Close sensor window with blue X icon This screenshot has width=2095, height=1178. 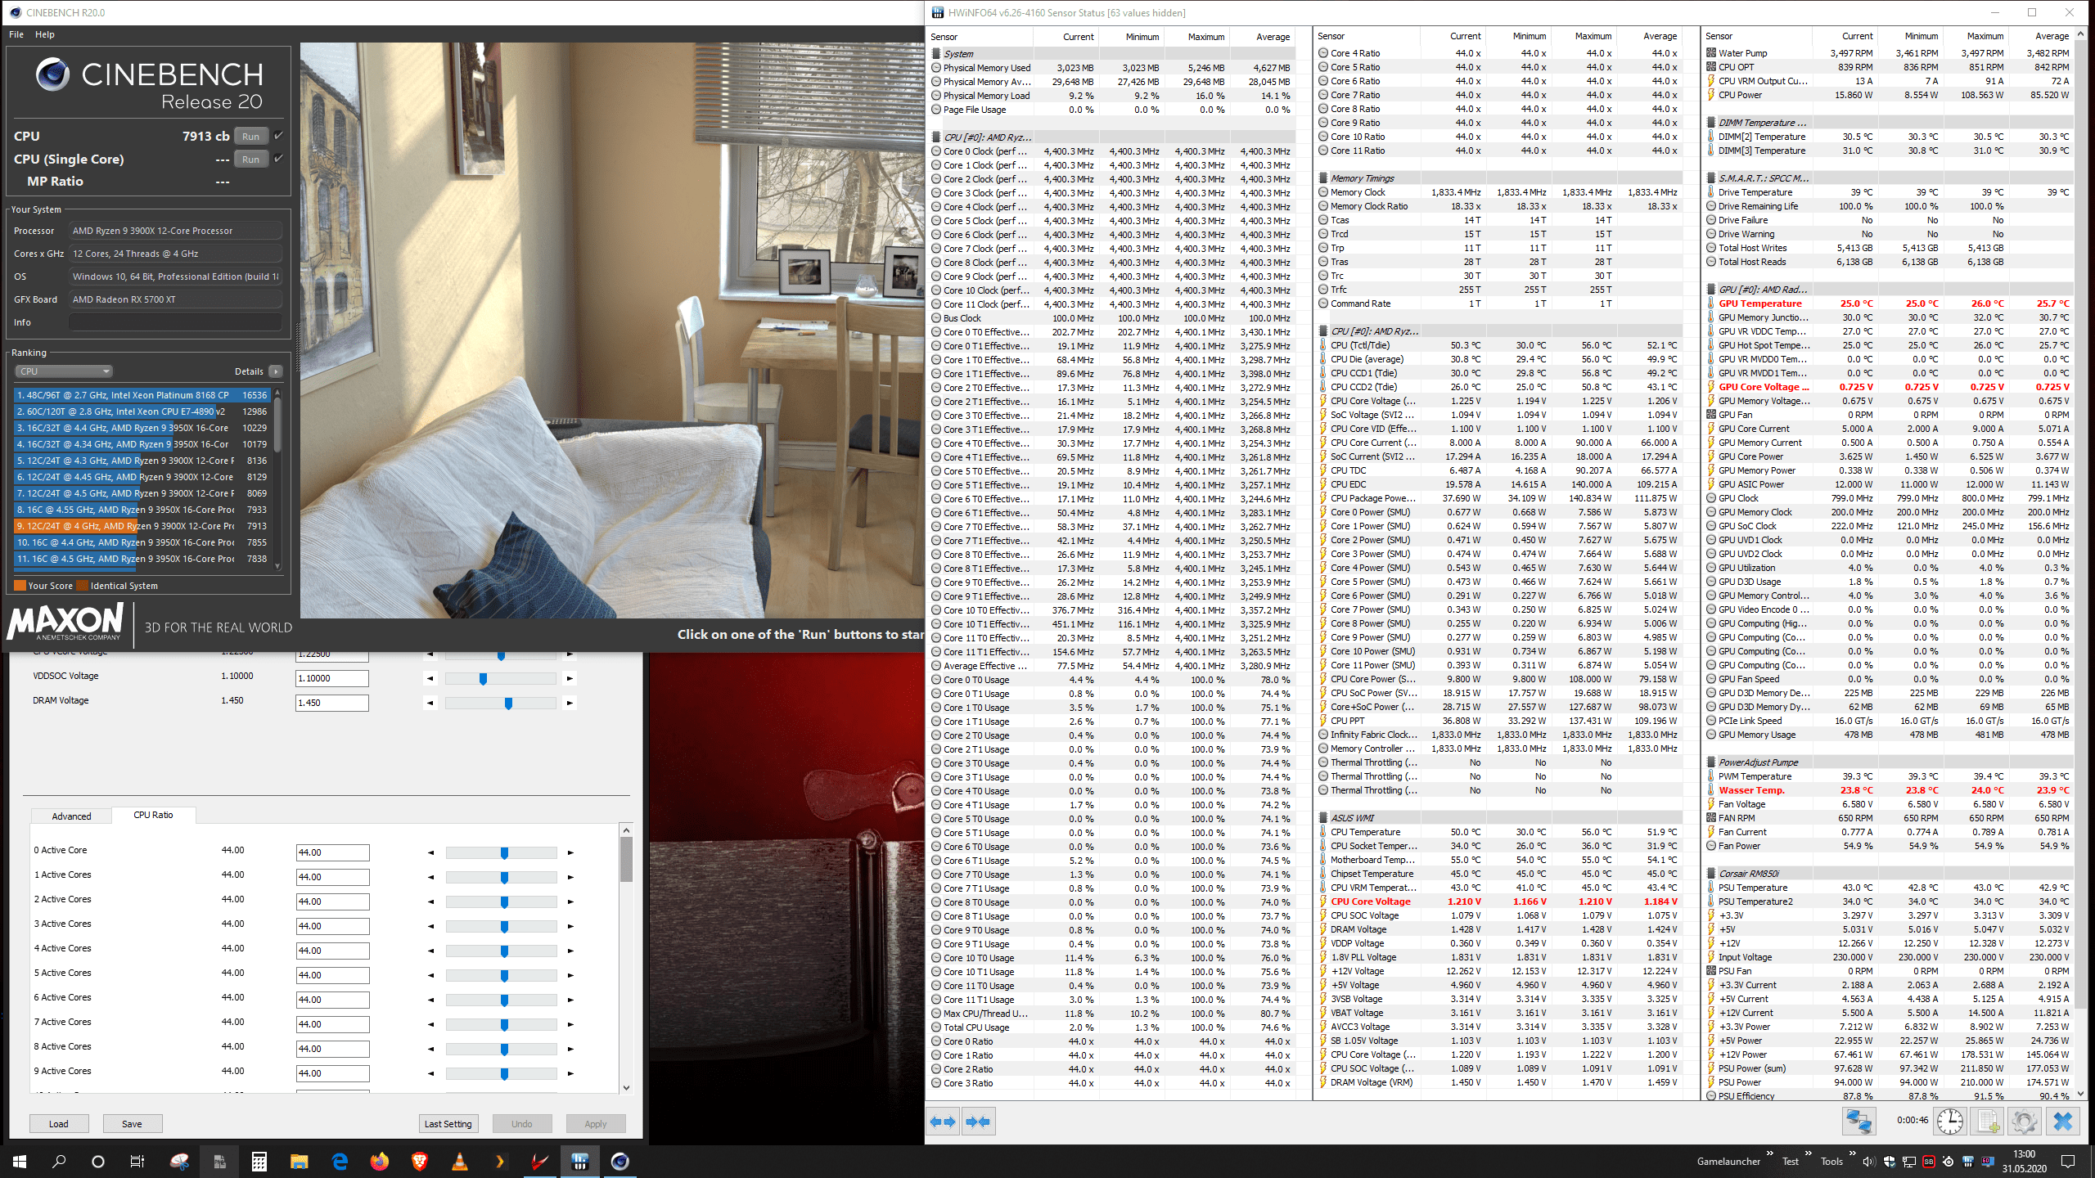pyautogui.click(x=2062, y=1121)
